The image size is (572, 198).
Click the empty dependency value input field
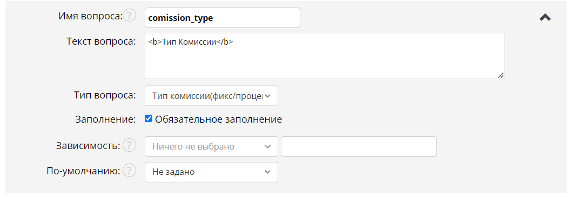[359, 146]
